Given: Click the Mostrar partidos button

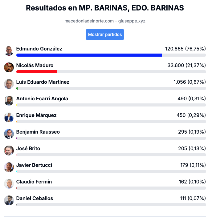Looking at the screenshot, I should tap(105, 34).
